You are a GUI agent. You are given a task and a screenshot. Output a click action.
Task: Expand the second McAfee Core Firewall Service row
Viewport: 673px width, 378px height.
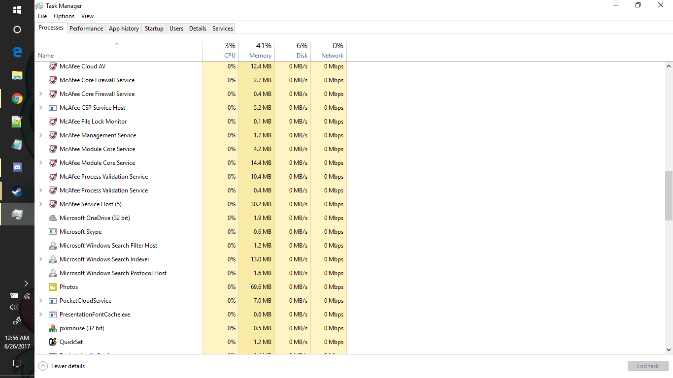point(41,94)
